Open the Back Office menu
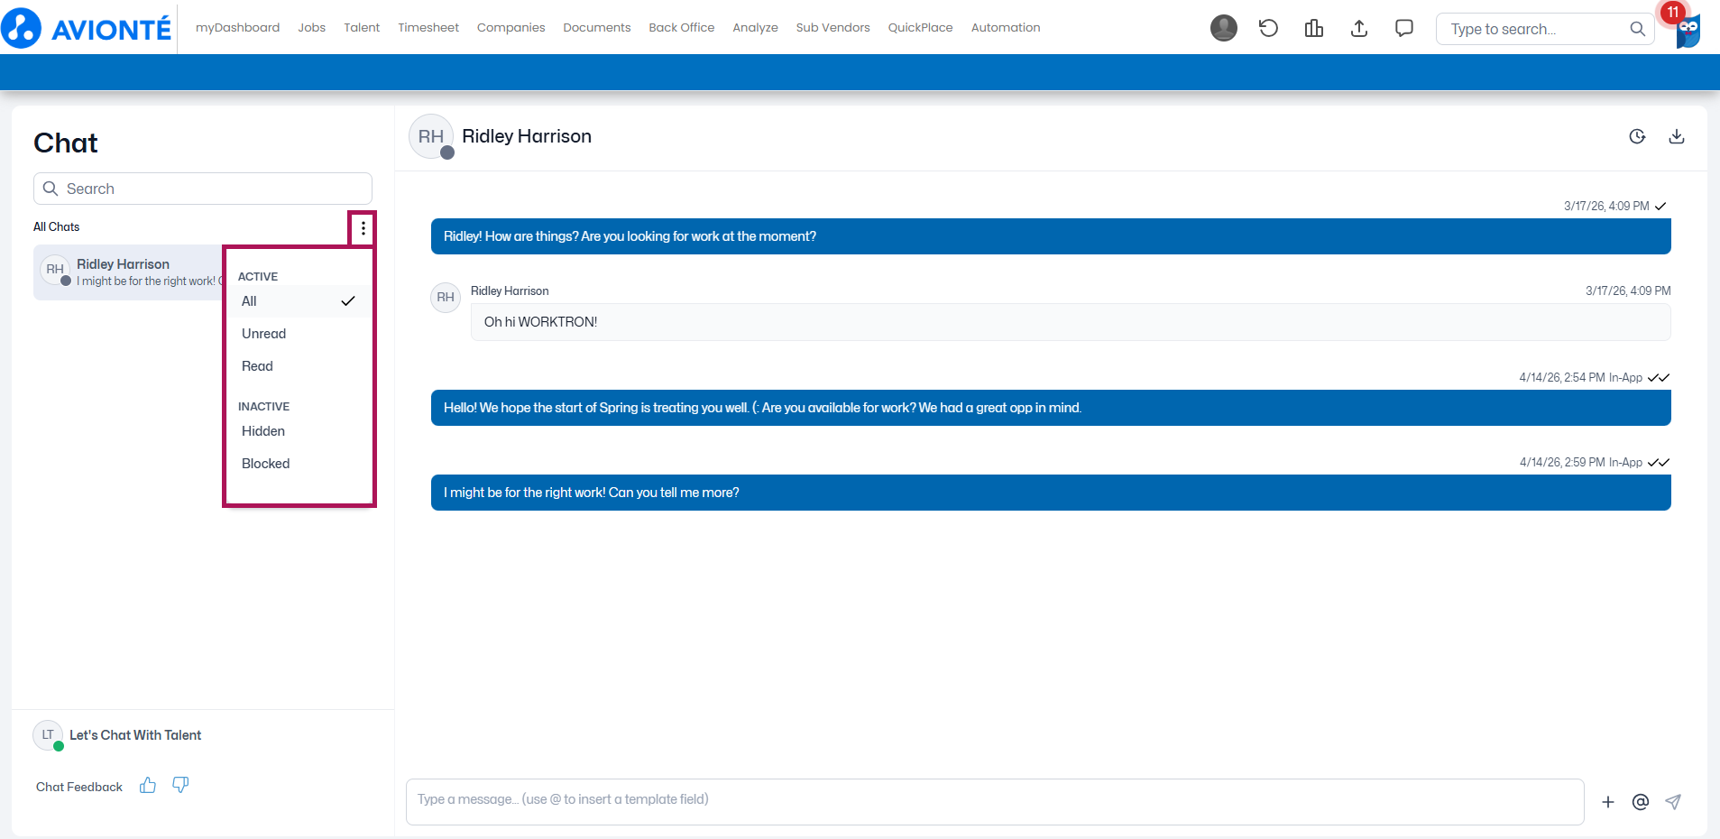This screenshot has height=839, width=1720. click(682, 28)
